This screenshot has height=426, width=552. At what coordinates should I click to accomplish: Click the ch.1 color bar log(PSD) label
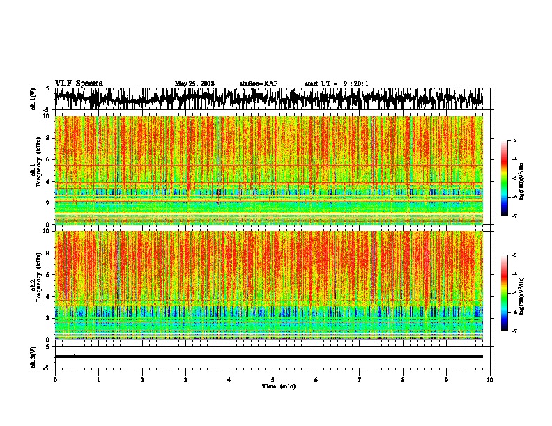pyautogui.click(x=522, y=182)
